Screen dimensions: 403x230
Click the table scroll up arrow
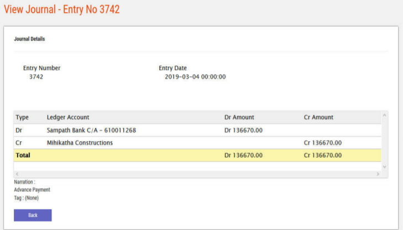tap(385, 115)
